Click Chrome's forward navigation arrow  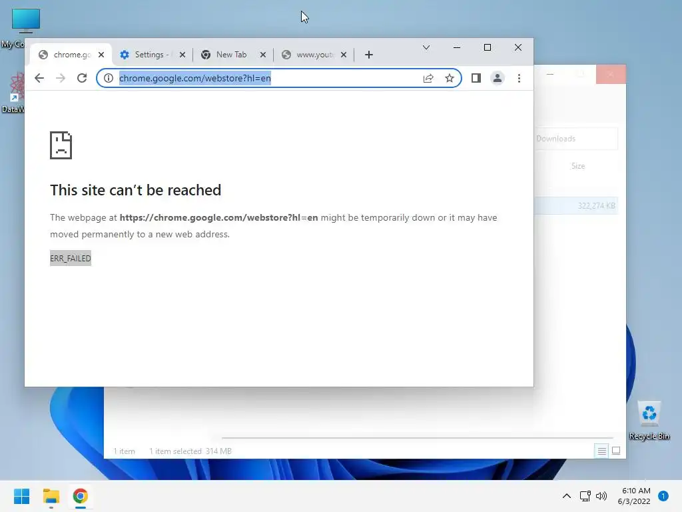61,78
